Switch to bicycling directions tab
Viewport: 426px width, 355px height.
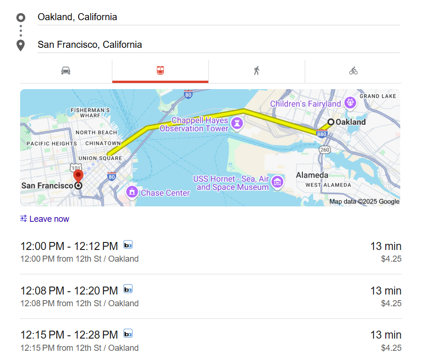(x=353, y=71)
